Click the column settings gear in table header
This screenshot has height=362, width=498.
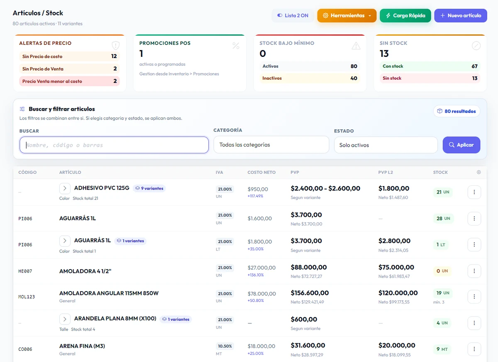tap(478, 172)
